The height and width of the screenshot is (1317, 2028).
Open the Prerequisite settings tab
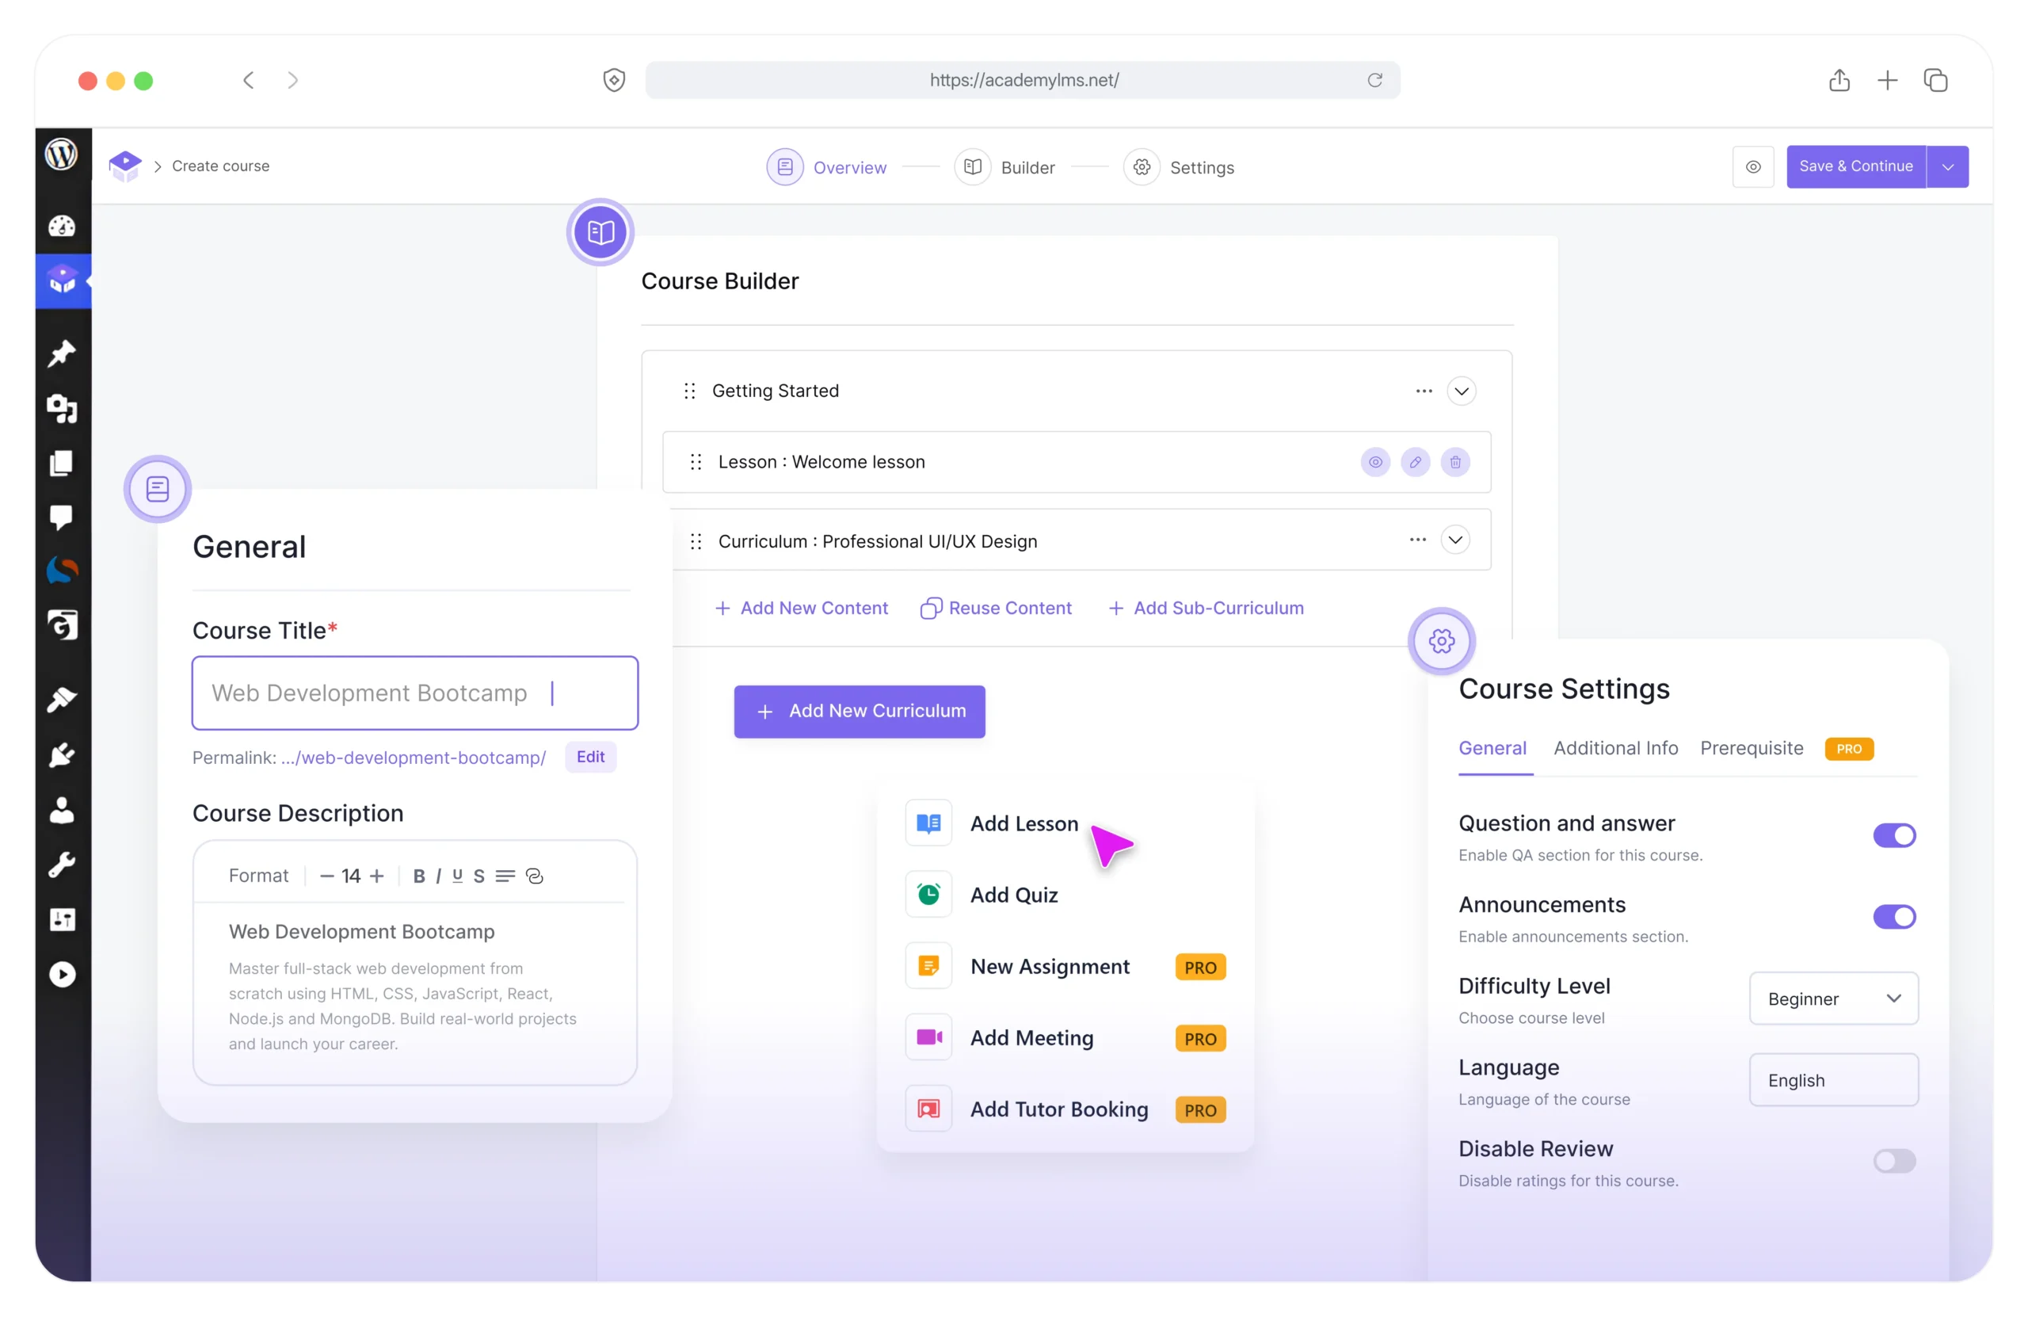tap(1752, 747)
